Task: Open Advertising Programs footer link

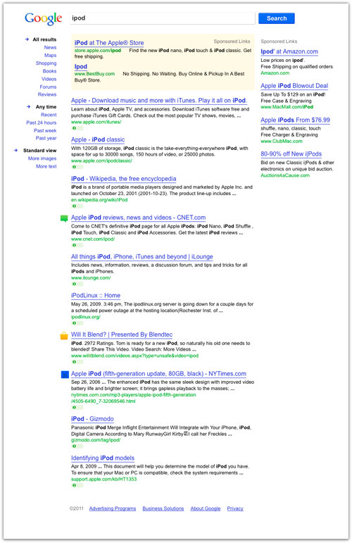Action: [x=113, y=508]
